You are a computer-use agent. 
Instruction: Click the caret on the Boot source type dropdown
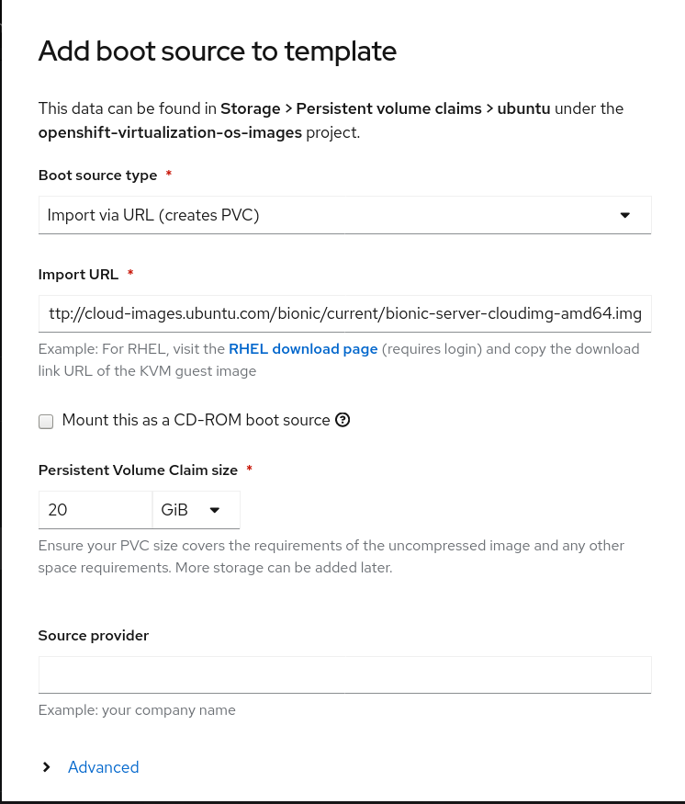click(x=625, y=214)
